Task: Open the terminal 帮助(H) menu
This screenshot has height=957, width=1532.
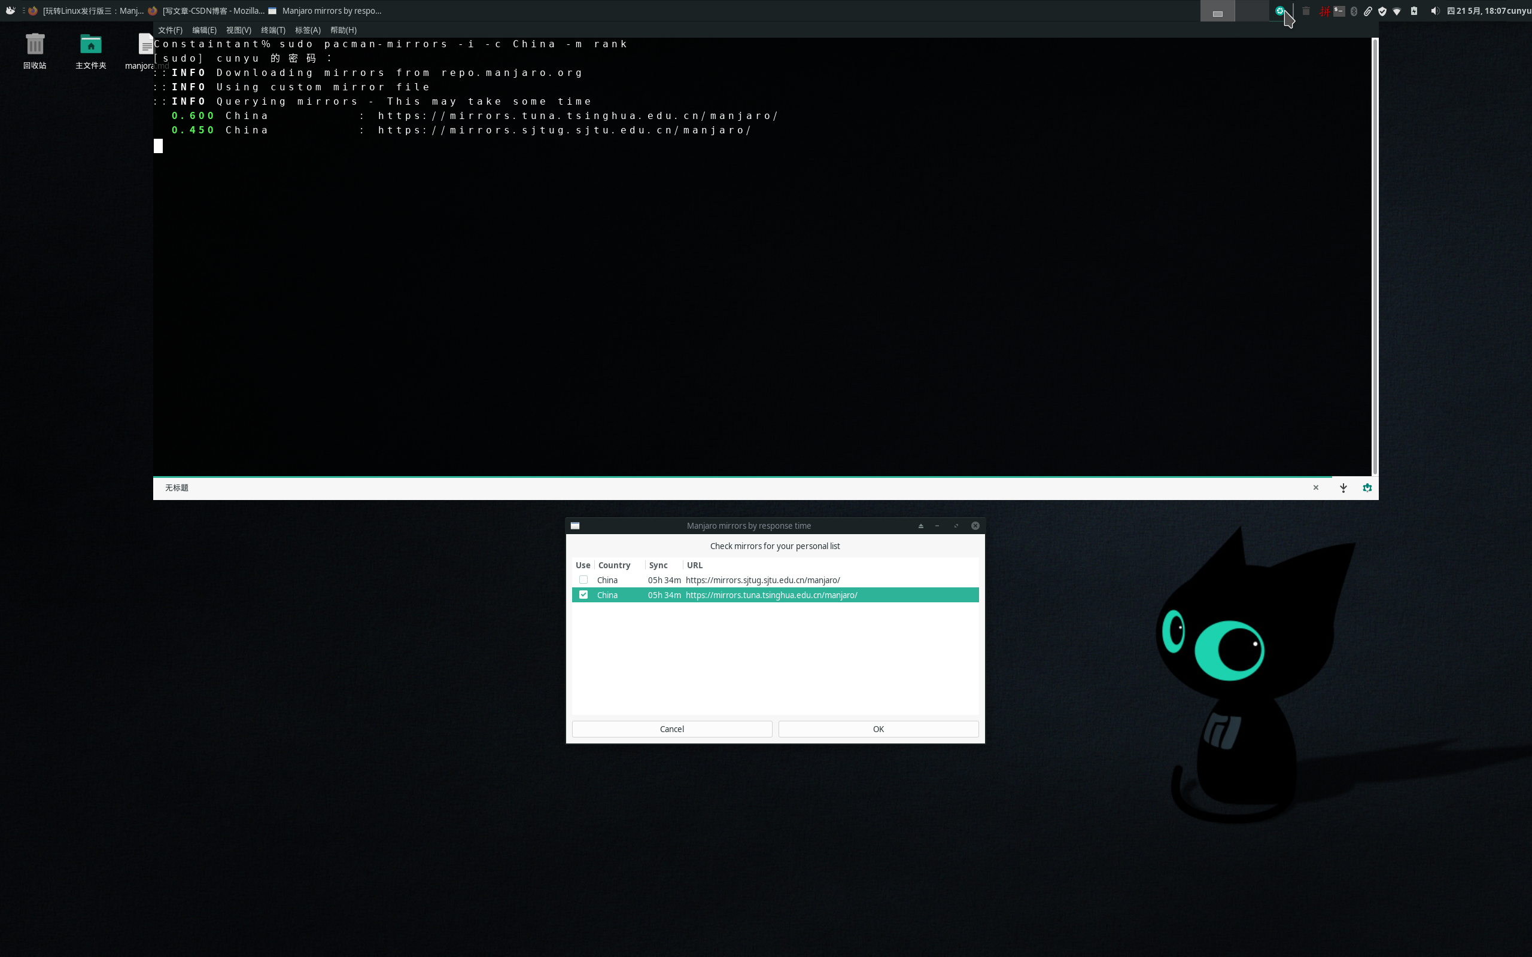Action: [343, 30]
